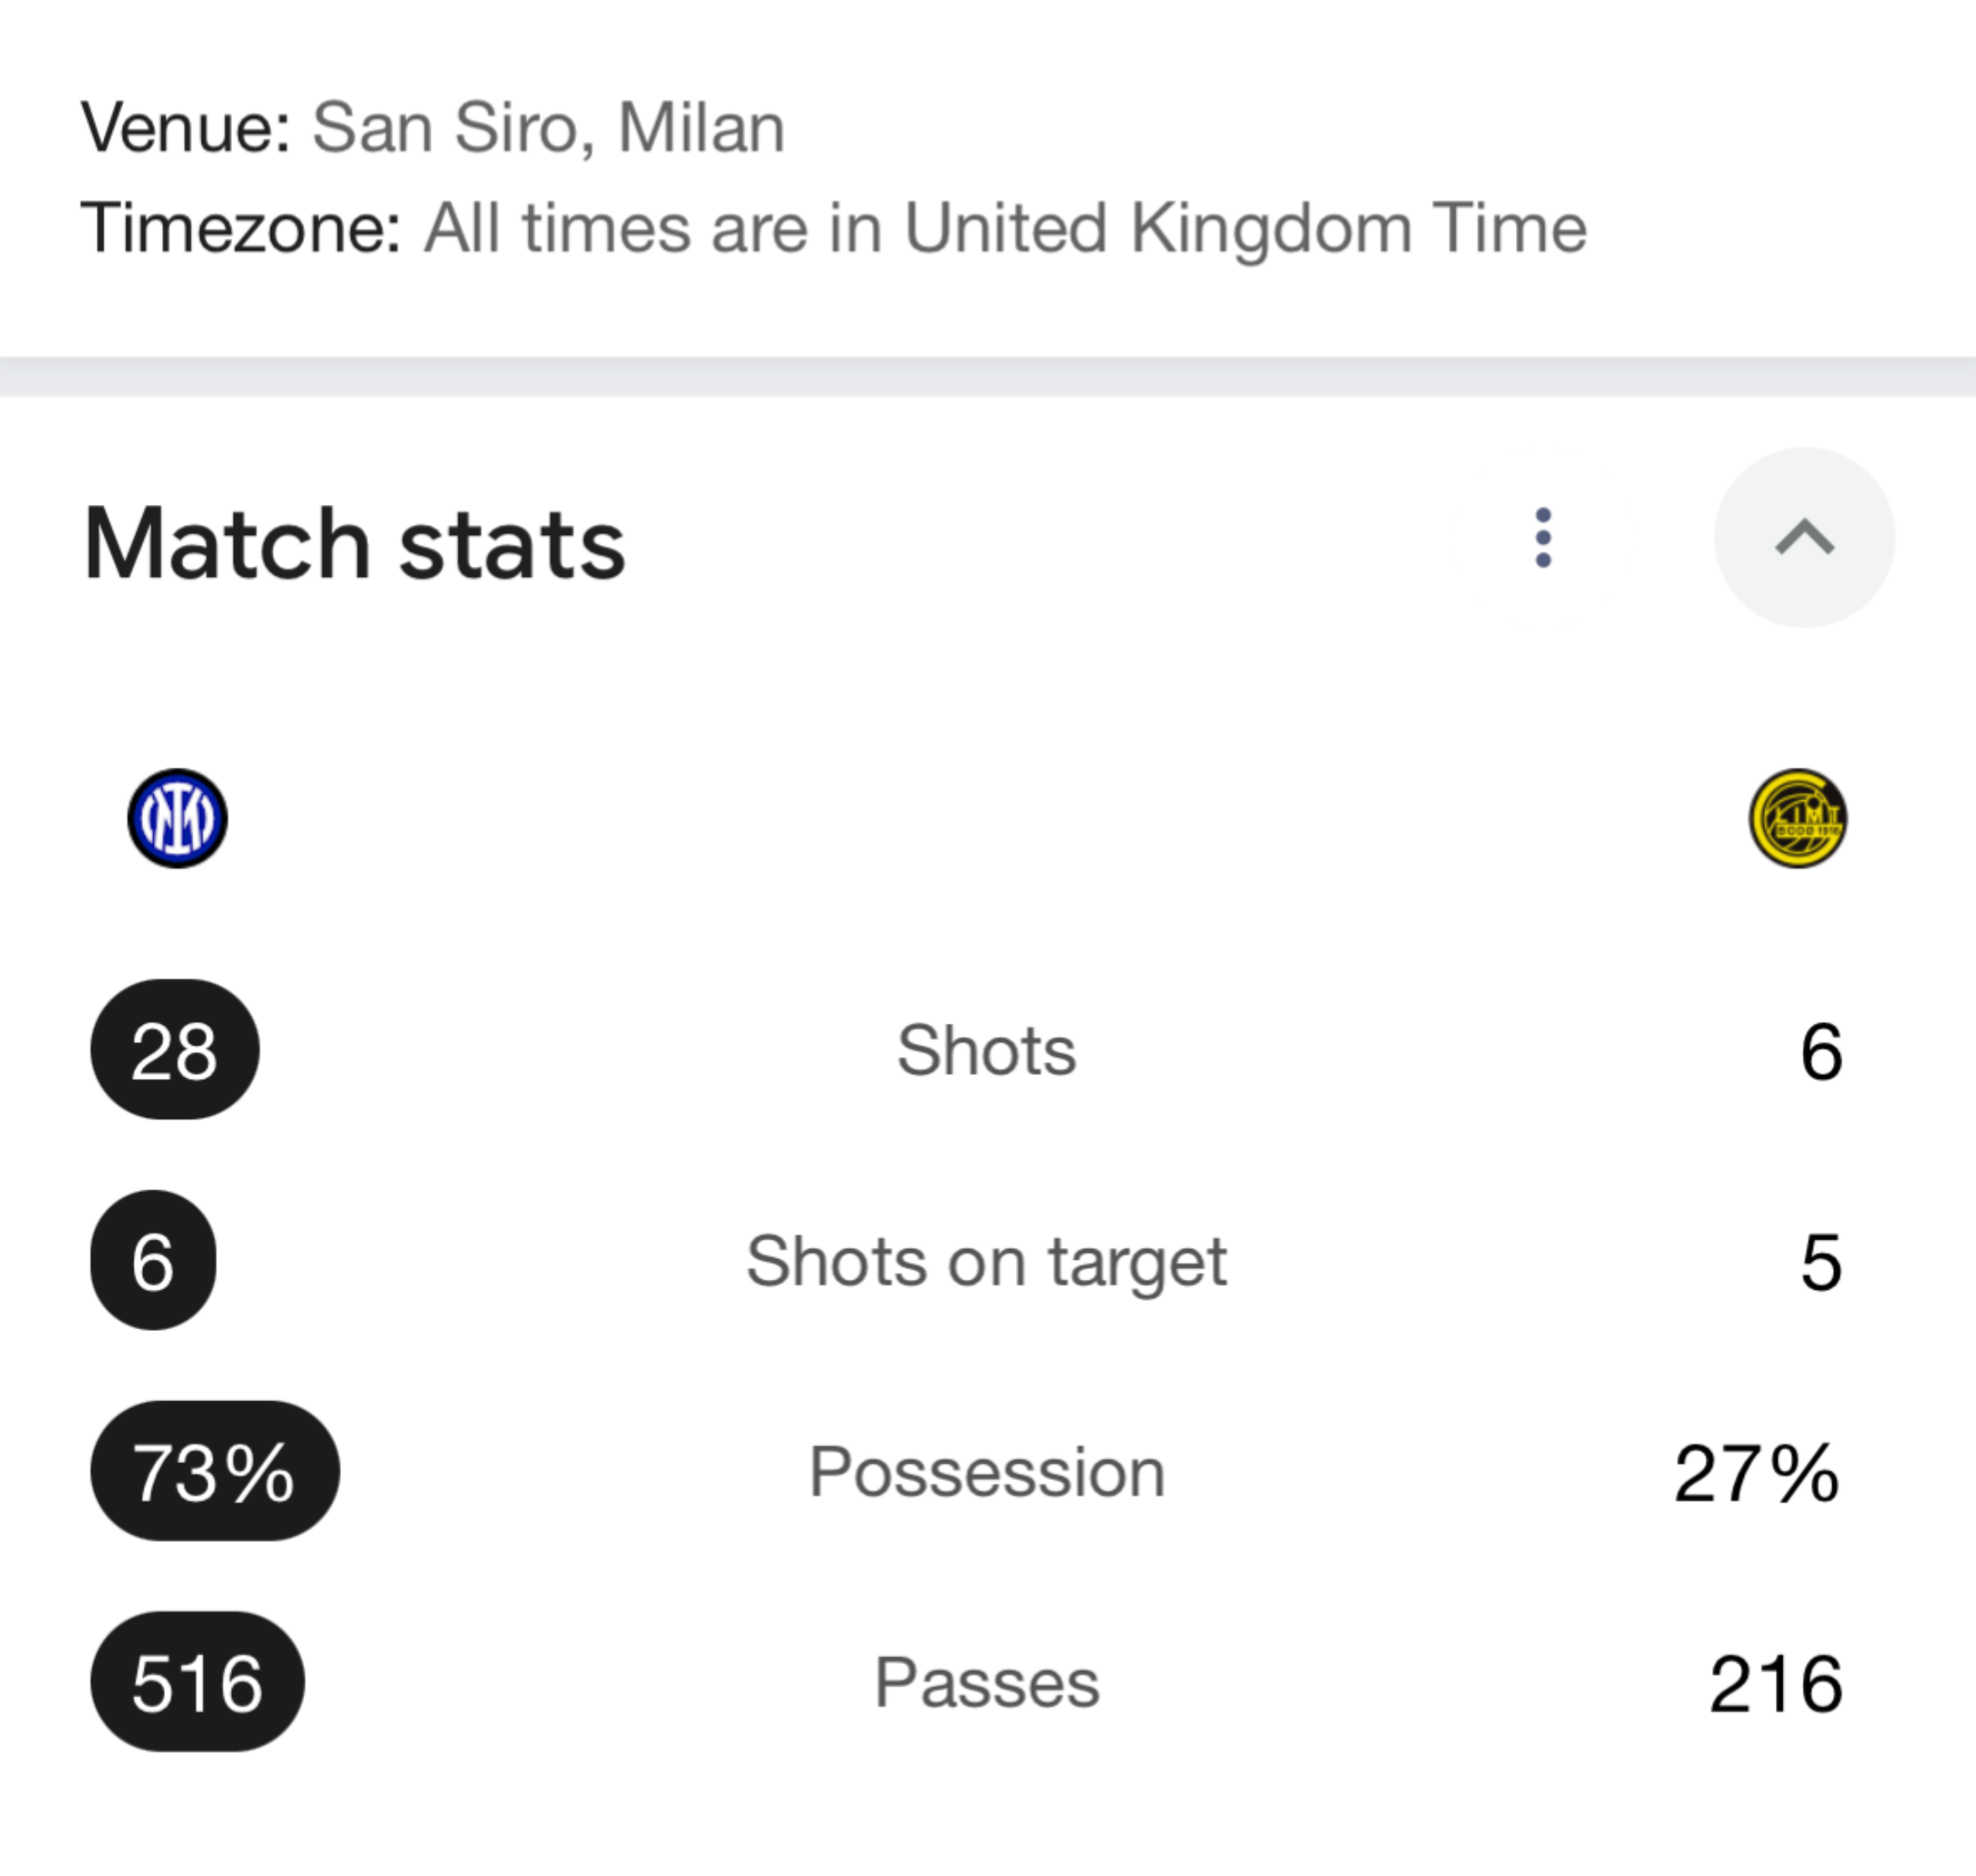Click the Shots on target label

pyautogui.click(x=986, y=1262)
